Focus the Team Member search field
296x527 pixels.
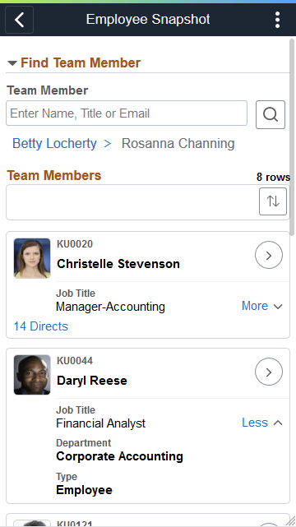point(127,113)
